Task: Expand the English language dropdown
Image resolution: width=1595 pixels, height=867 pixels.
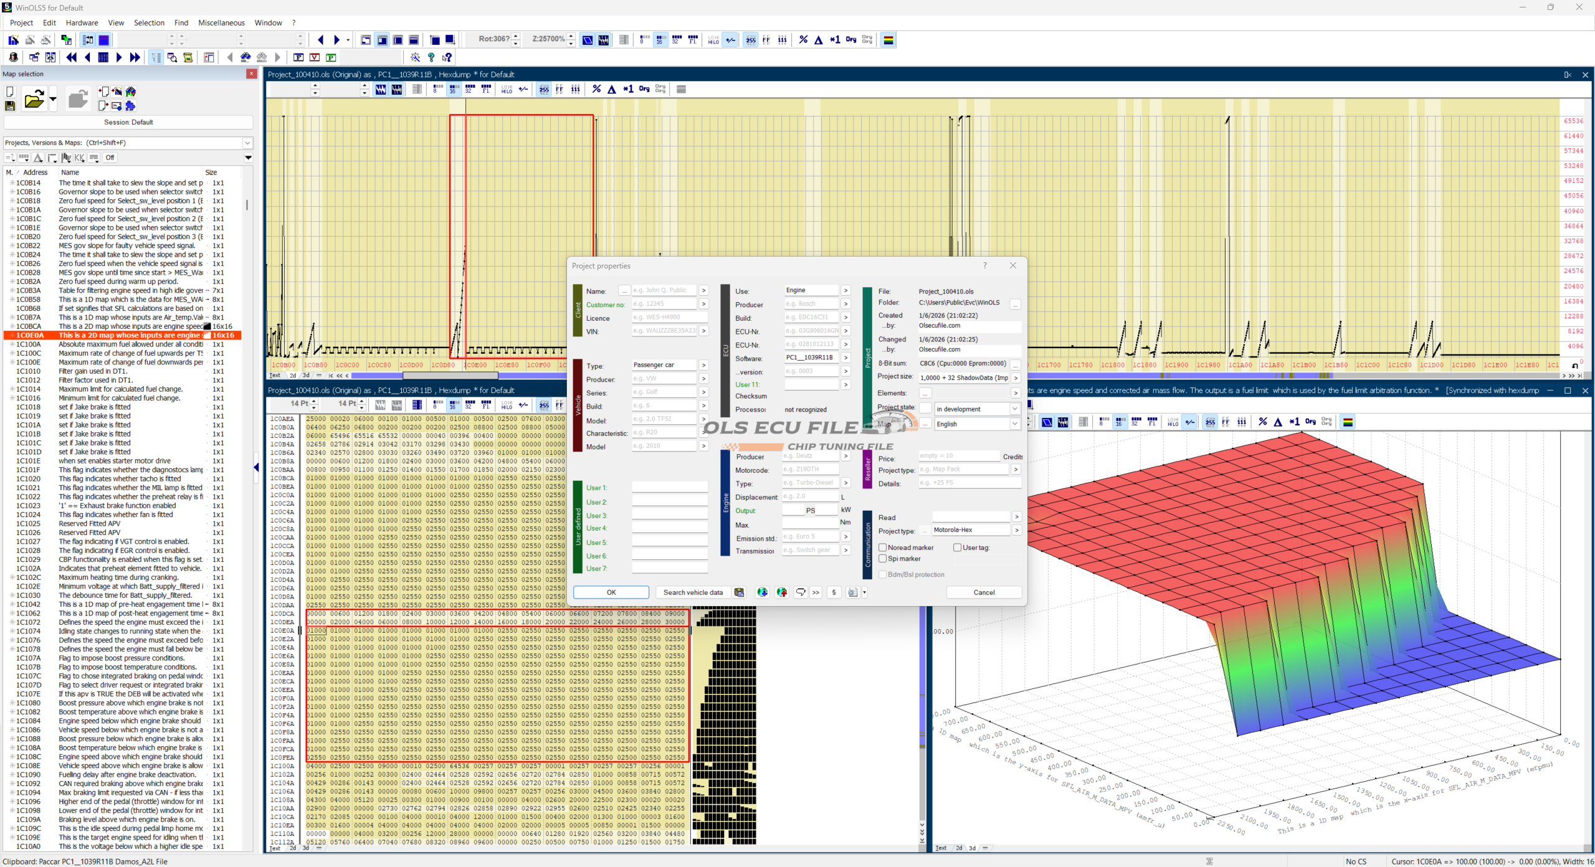Action: tap(1014, 424)
